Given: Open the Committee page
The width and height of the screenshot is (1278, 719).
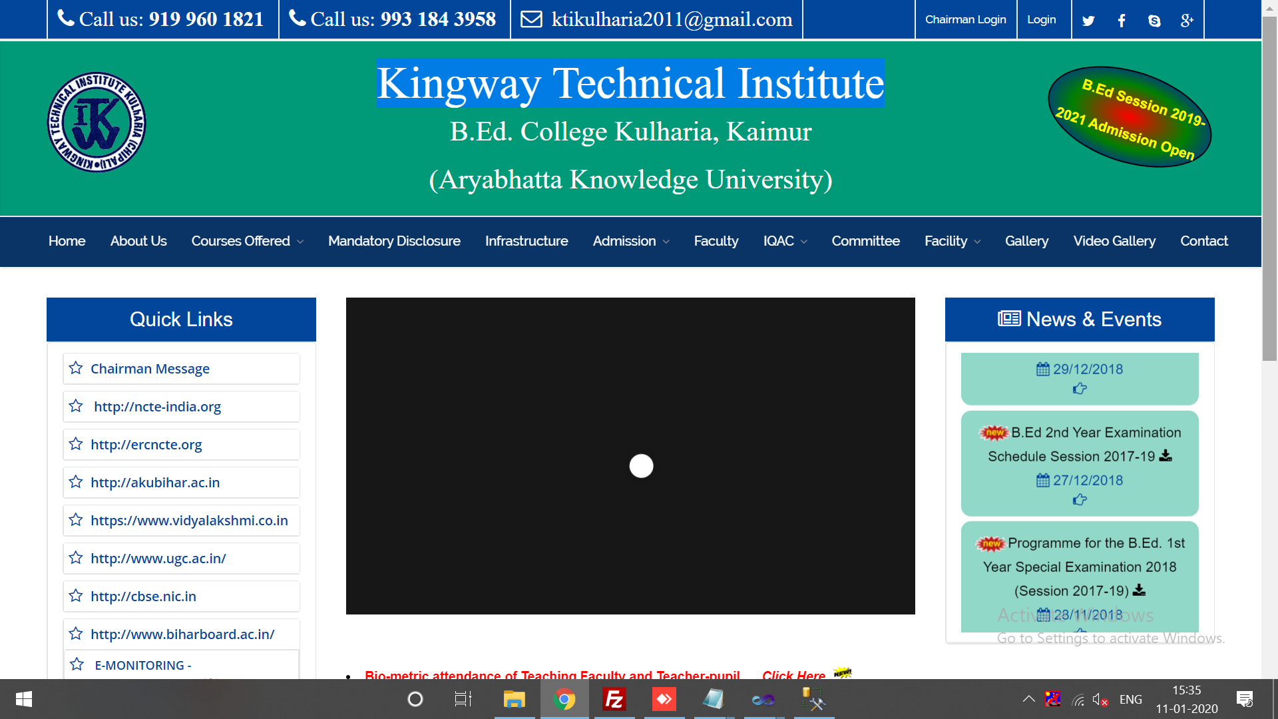Looking at the screenshot, I should pos(865,241).
